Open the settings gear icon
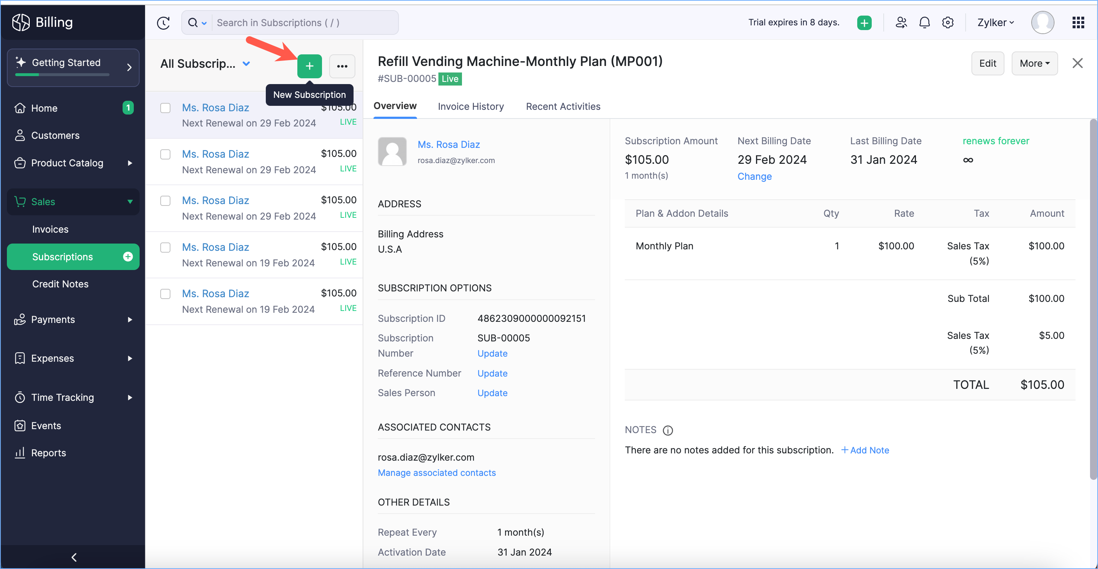Screen dimensions: 1098x569 click(948, 22)
